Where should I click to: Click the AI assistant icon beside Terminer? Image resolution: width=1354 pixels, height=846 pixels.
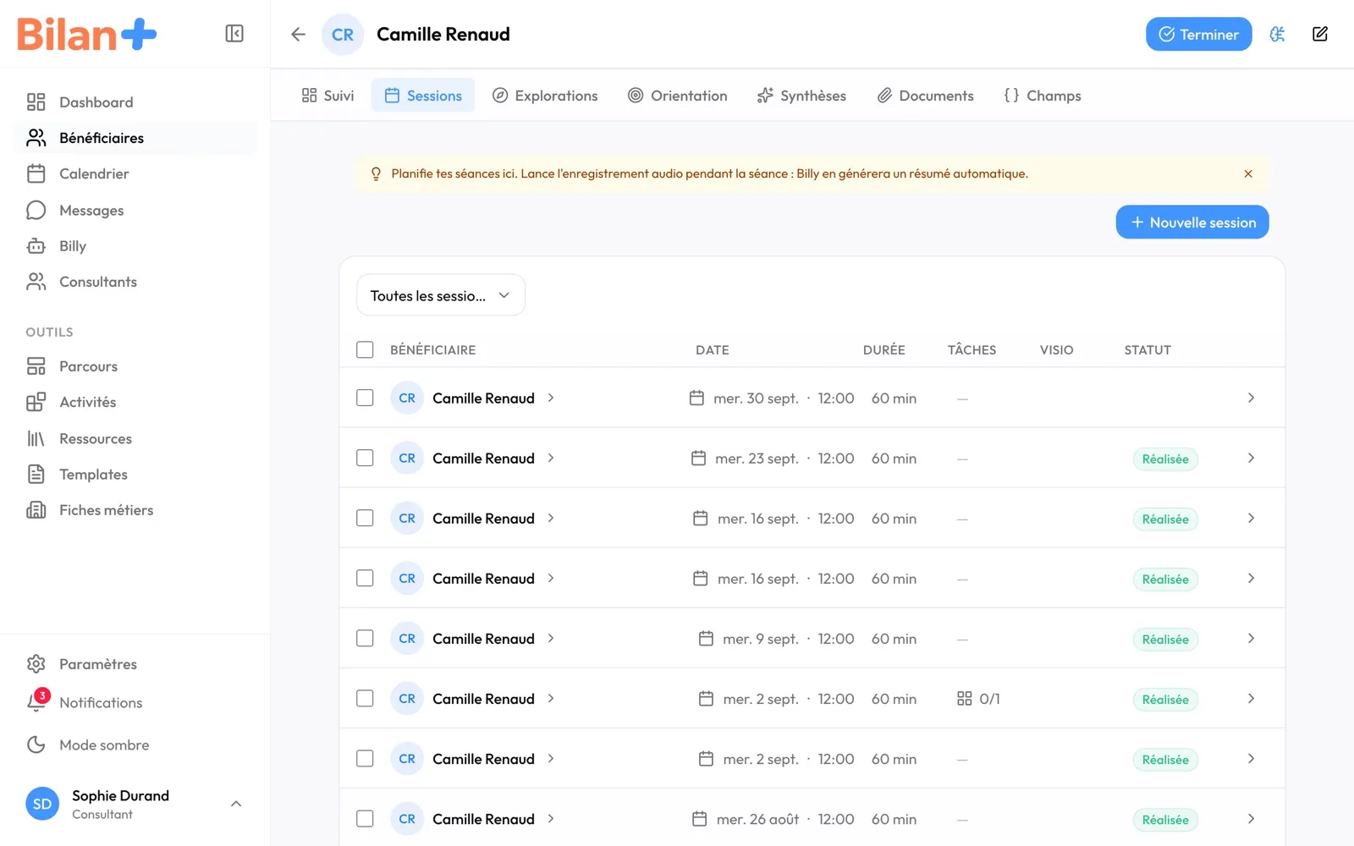(1277, 34)
